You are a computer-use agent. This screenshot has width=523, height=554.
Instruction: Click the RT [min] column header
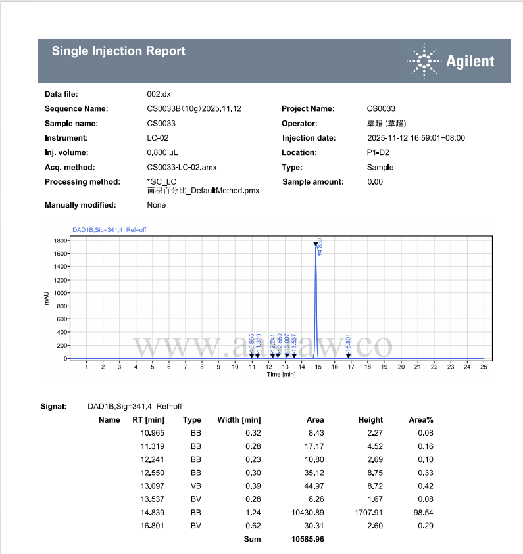click(148, 419)
